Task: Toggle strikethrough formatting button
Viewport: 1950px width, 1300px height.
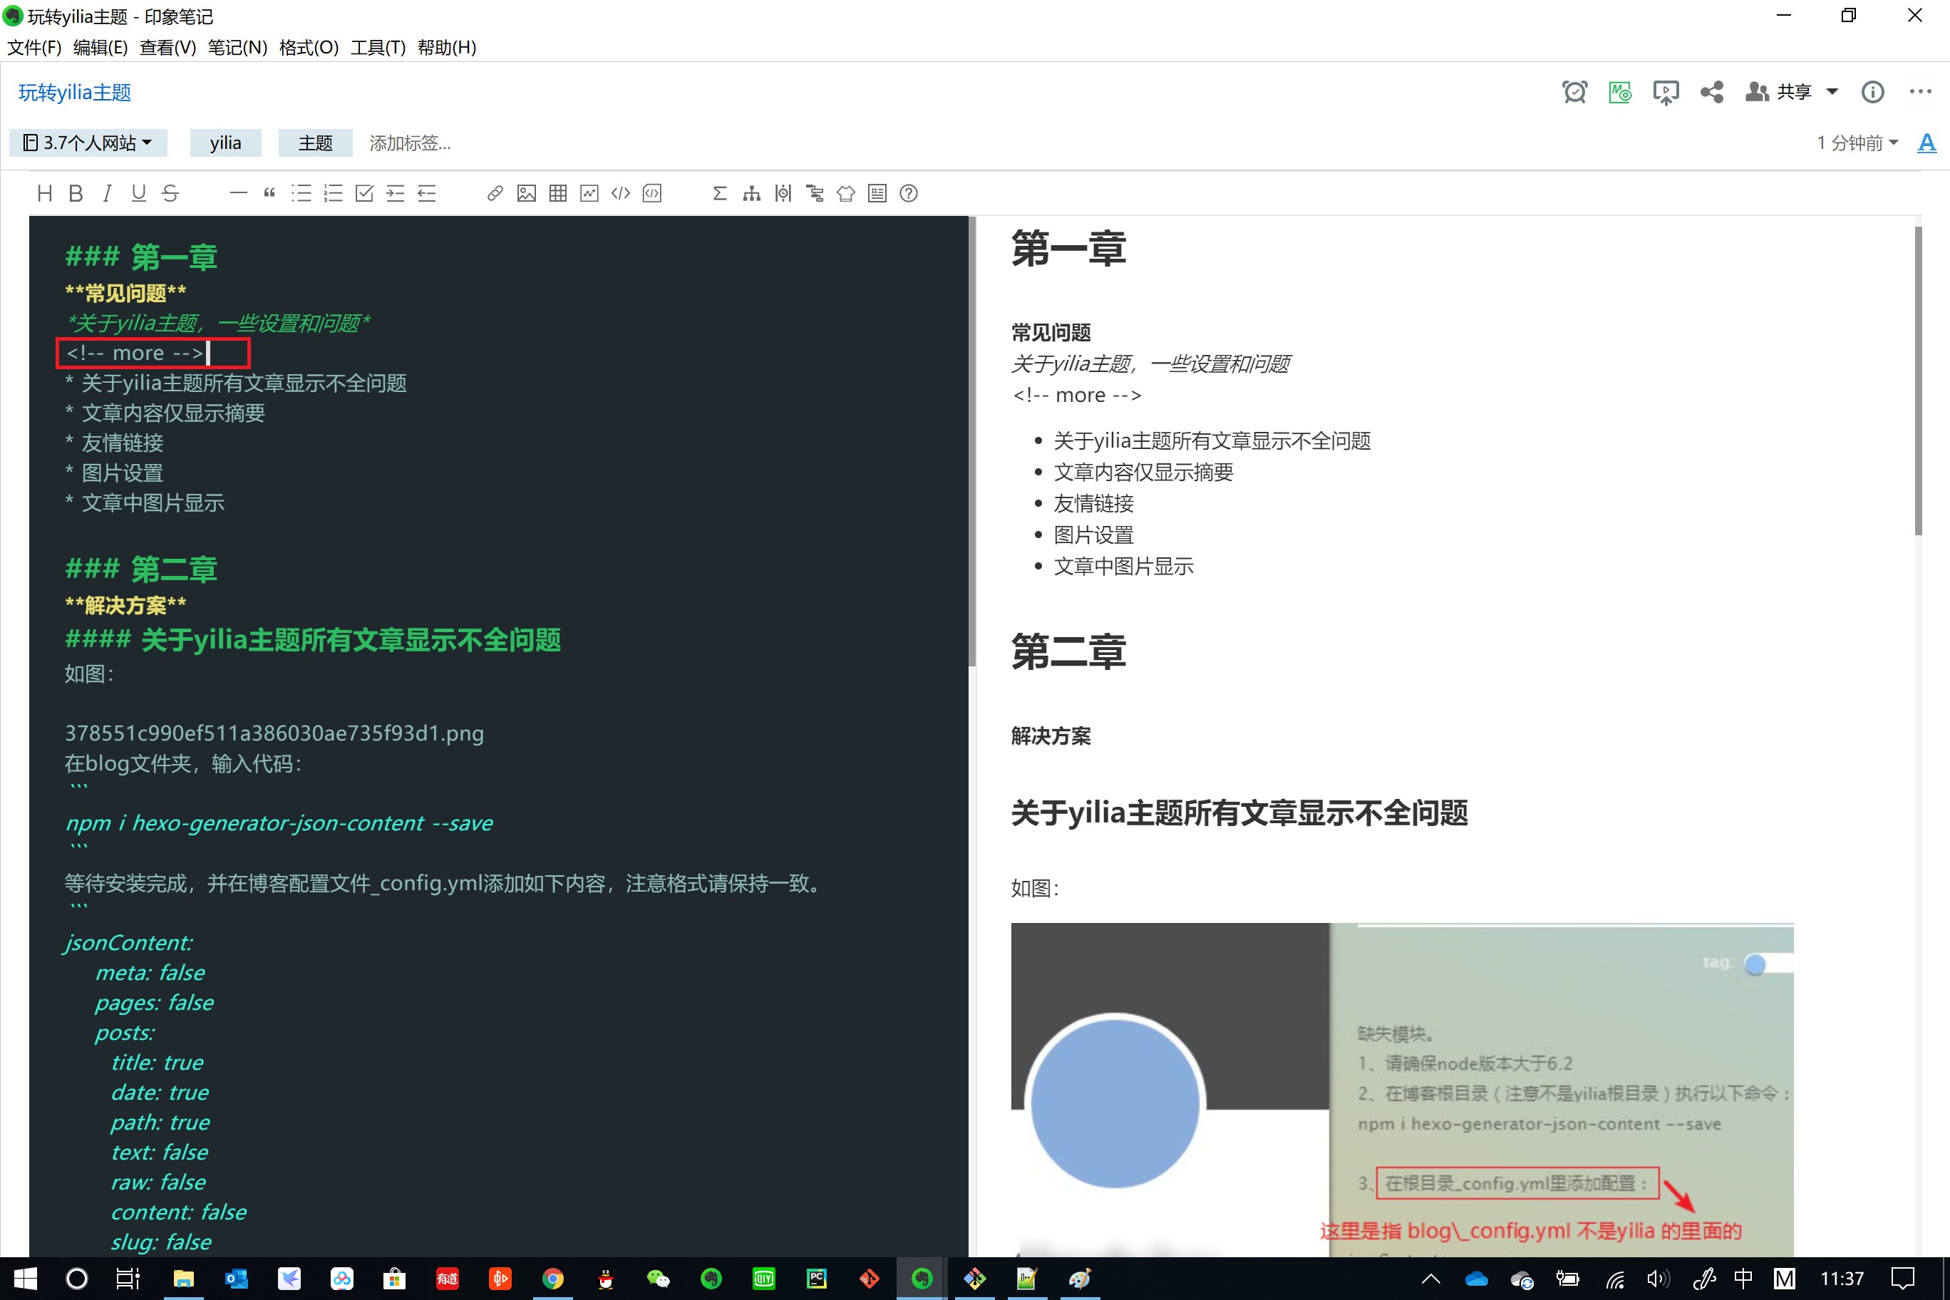Action: point(170,193)
